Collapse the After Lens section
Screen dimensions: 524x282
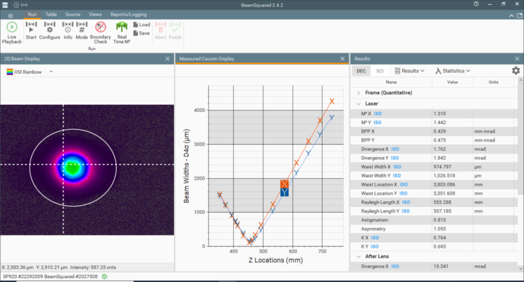(359, 257)
